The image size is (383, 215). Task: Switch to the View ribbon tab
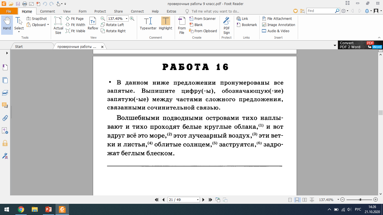pyautogui.click(x=67, y=11)
